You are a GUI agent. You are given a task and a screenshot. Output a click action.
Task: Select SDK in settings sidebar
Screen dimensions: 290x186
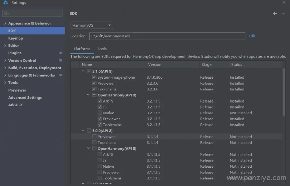point(33,30)
